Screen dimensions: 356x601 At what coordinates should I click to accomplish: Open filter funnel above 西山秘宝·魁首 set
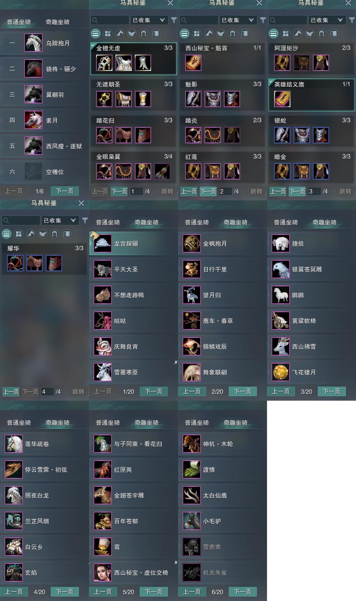pos(263,20)
